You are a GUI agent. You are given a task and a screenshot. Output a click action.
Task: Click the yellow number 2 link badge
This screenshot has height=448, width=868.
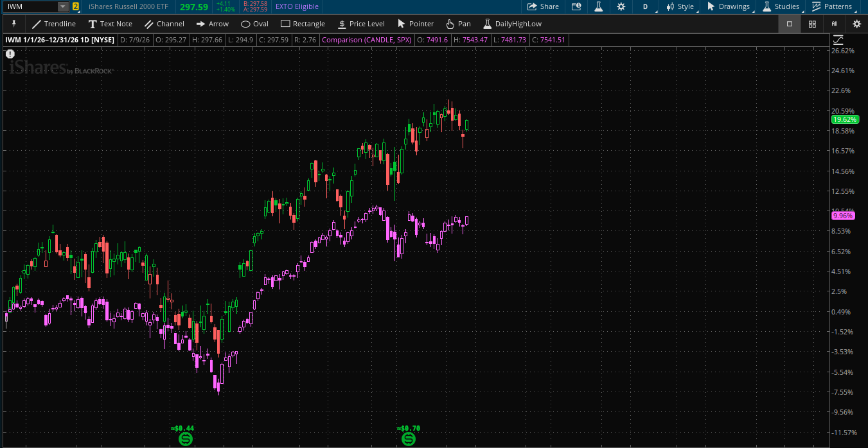[76, 6]
